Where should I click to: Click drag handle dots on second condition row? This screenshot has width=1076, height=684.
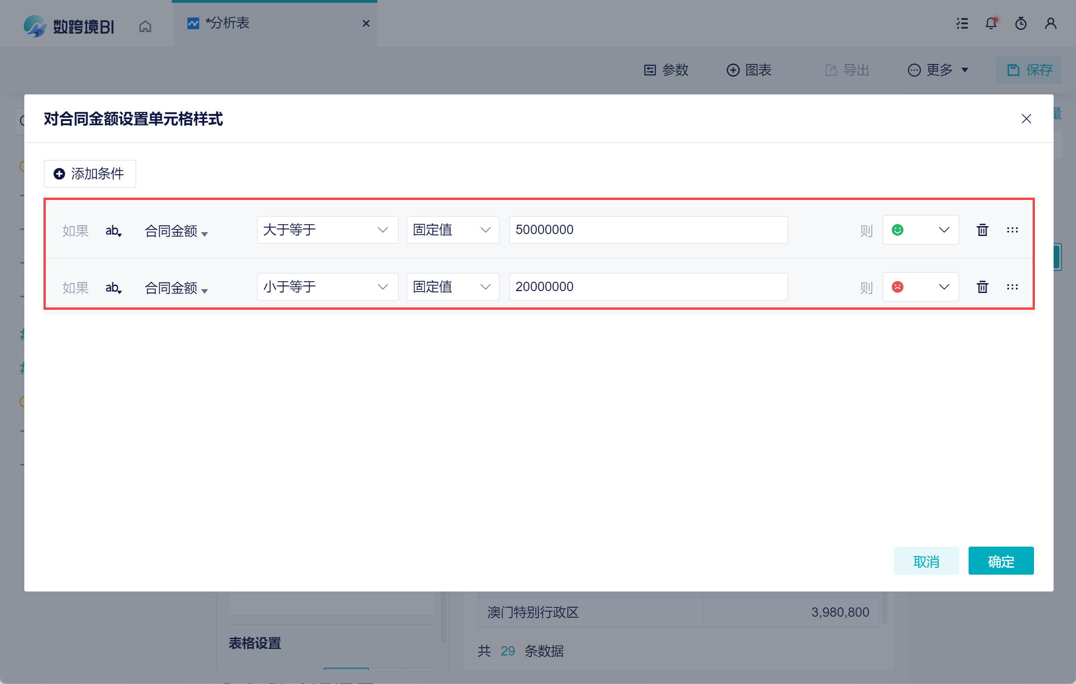click(1012, 287)
